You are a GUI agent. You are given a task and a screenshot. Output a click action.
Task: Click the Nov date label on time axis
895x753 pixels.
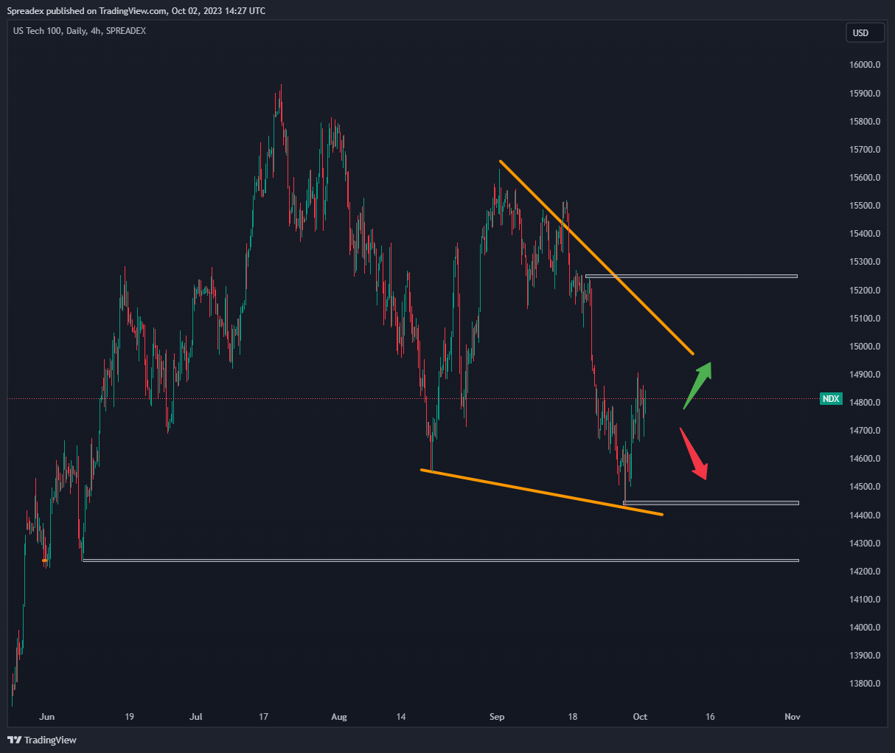click(x=793, y=717)
